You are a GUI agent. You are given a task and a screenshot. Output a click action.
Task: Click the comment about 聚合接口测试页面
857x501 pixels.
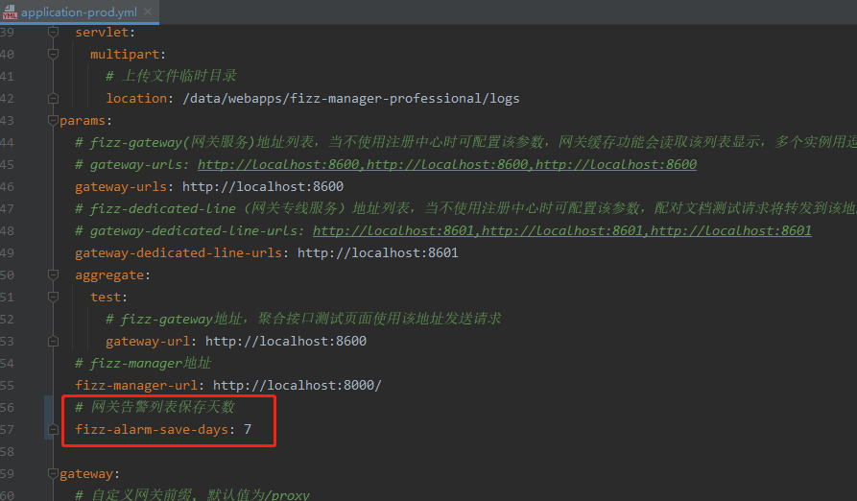(303, 319)
